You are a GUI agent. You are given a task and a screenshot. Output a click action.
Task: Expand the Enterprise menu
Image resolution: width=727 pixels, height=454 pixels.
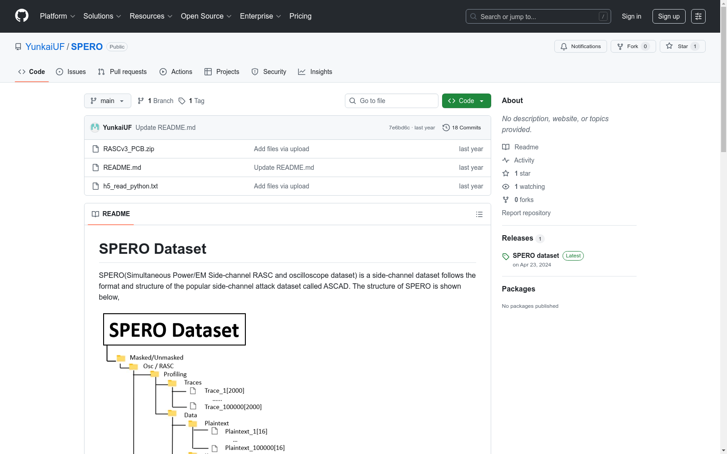pos(261,16)
